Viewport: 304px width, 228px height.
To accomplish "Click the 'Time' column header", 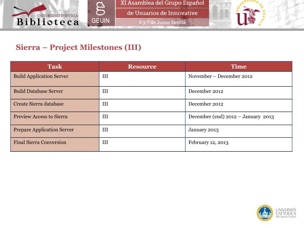I will (x=239, y=66).
